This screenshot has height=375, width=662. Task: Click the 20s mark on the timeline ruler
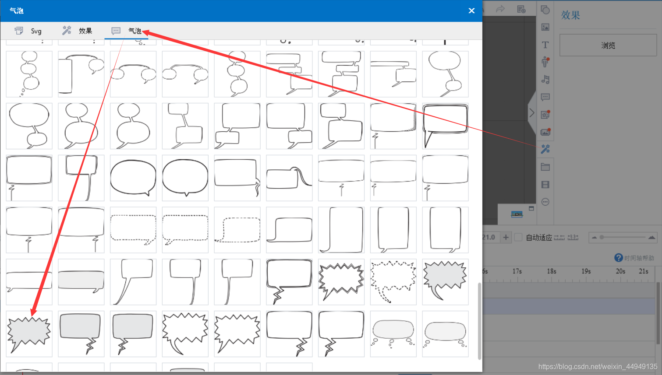[620, 271]
